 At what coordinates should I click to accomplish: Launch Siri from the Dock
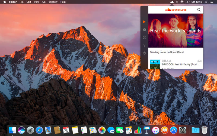(21, 130)
